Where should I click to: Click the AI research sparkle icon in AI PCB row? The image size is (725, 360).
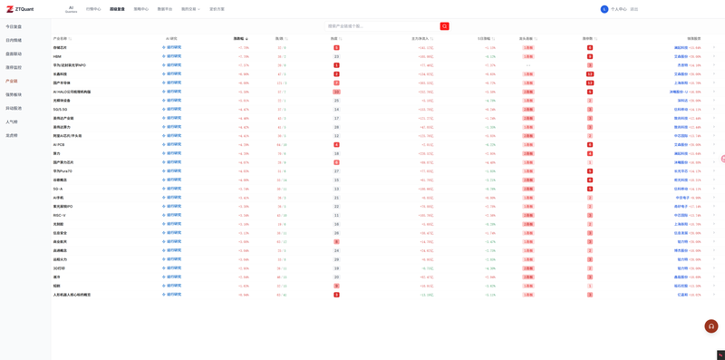click(x=164, y=144)
